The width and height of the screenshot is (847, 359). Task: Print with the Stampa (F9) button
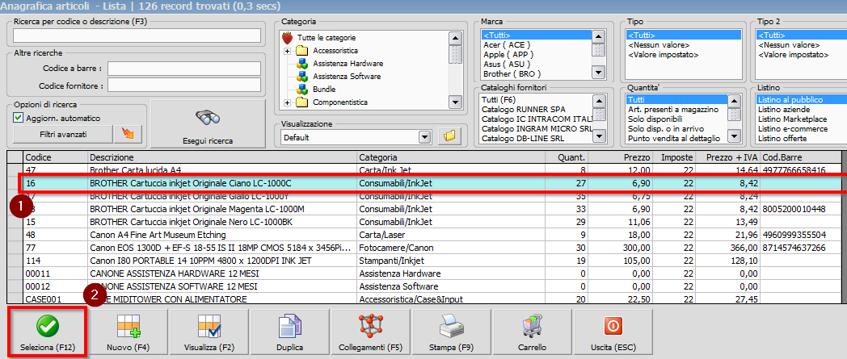pyautogui.click(x=451, y=332)
